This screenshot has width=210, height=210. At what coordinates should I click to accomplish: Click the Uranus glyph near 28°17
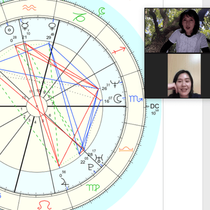pyautogui.click(x=99, y=158)
